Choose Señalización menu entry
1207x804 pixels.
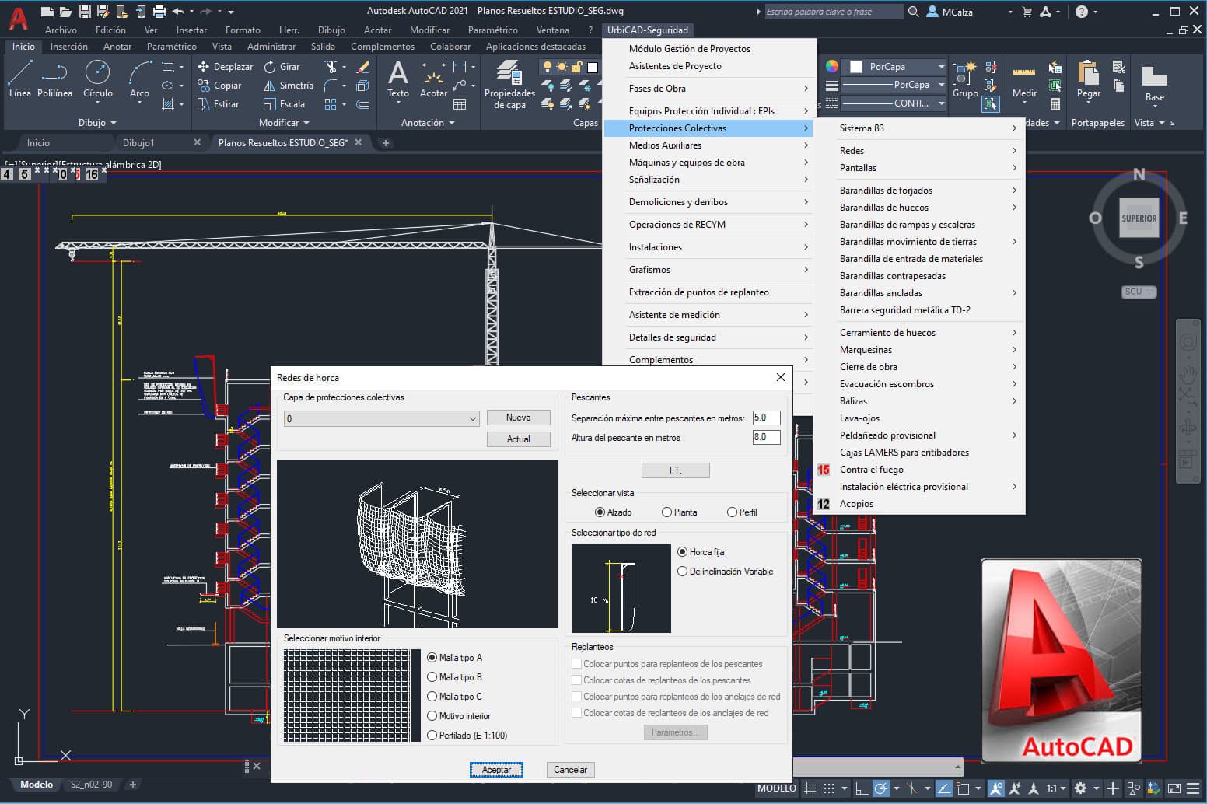point(708,180)
